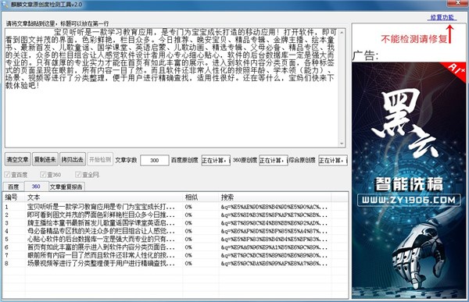This screenshot has width=469, height=302.
Task: Select row 2 text 即可看到图文并茂的界面
Action: point(101,215)
